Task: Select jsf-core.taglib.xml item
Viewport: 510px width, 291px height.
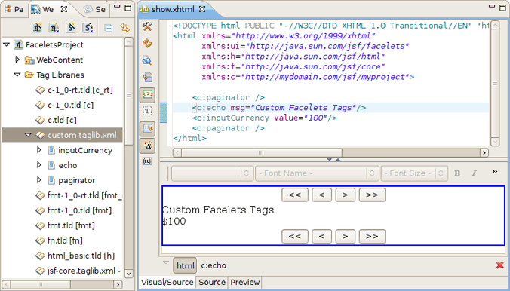Action: coord(78,271)
